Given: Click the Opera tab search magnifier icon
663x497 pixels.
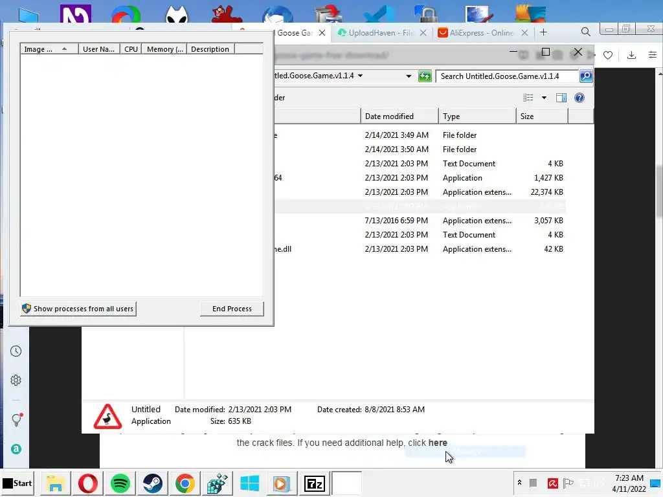Looking at the screenshot, I should pos(585,32).
